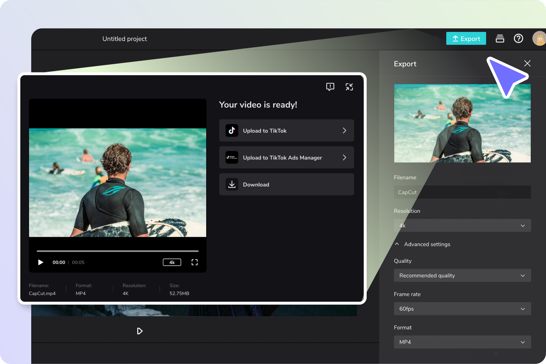Play the preview video in dialog

pos(41,262)
